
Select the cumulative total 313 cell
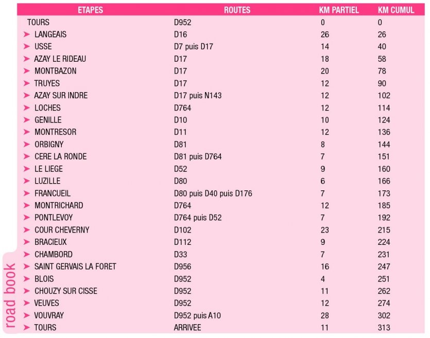click(384, 328)
